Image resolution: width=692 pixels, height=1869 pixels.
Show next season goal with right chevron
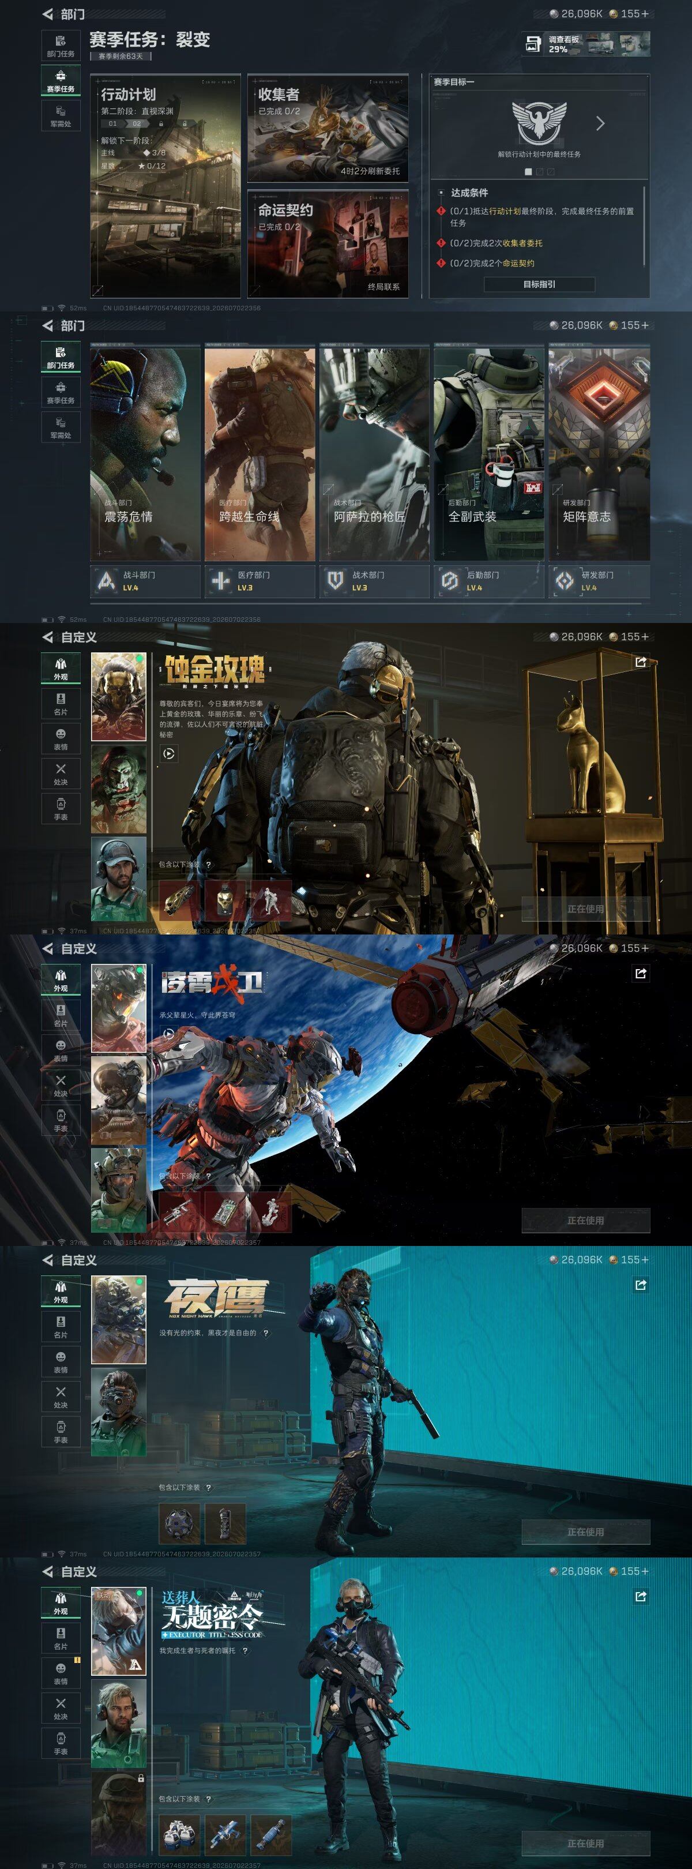pos(600,123)
